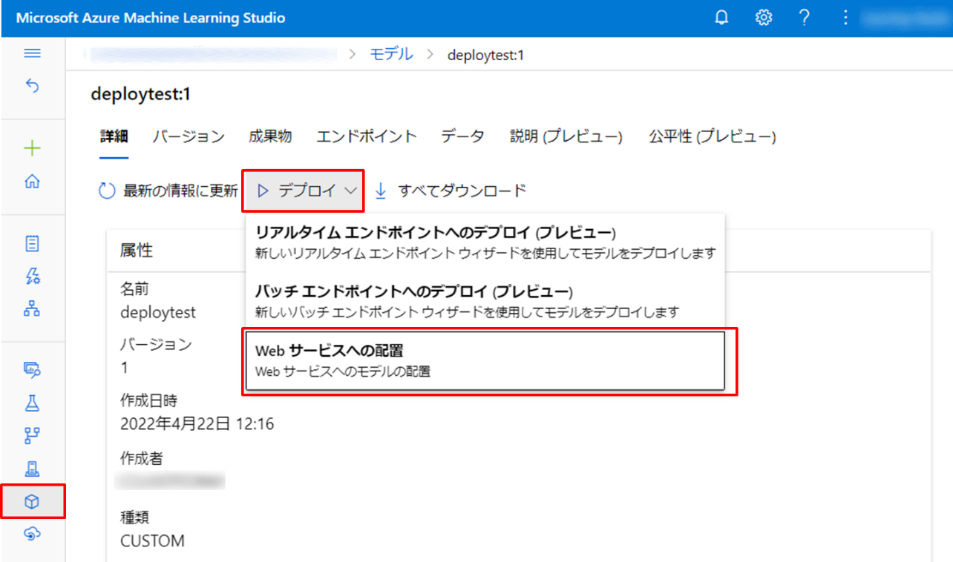Open the flask Experiments icon
The width and height of the screenshot is (953, 562).
tap(32, 403)
